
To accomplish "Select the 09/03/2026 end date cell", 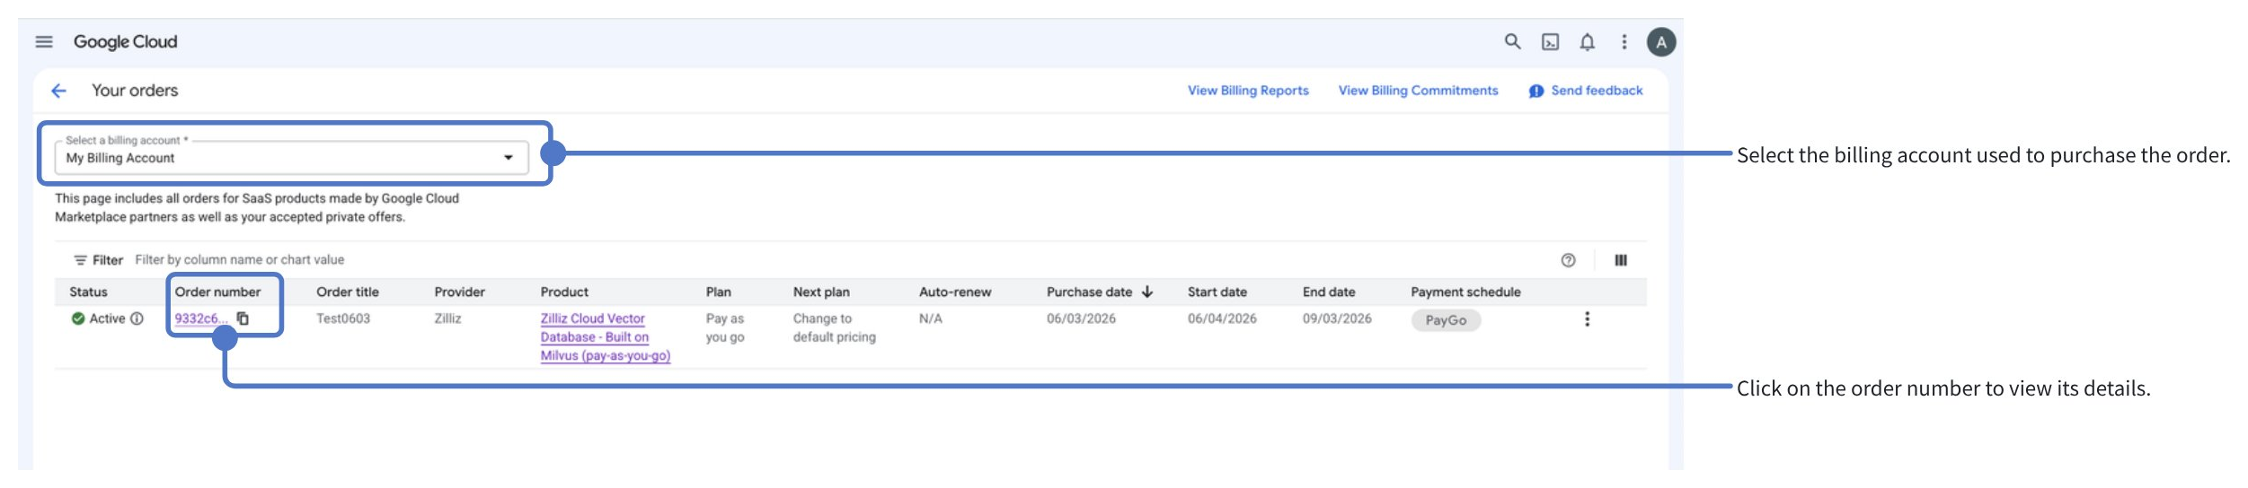I will (1337, 318).
